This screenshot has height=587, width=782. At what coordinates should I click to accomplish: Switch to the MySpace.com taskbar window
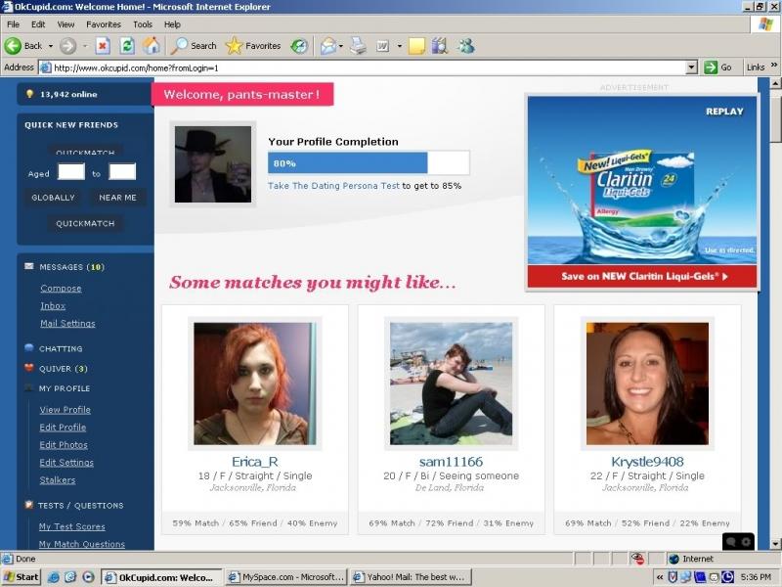click(285, 577)
